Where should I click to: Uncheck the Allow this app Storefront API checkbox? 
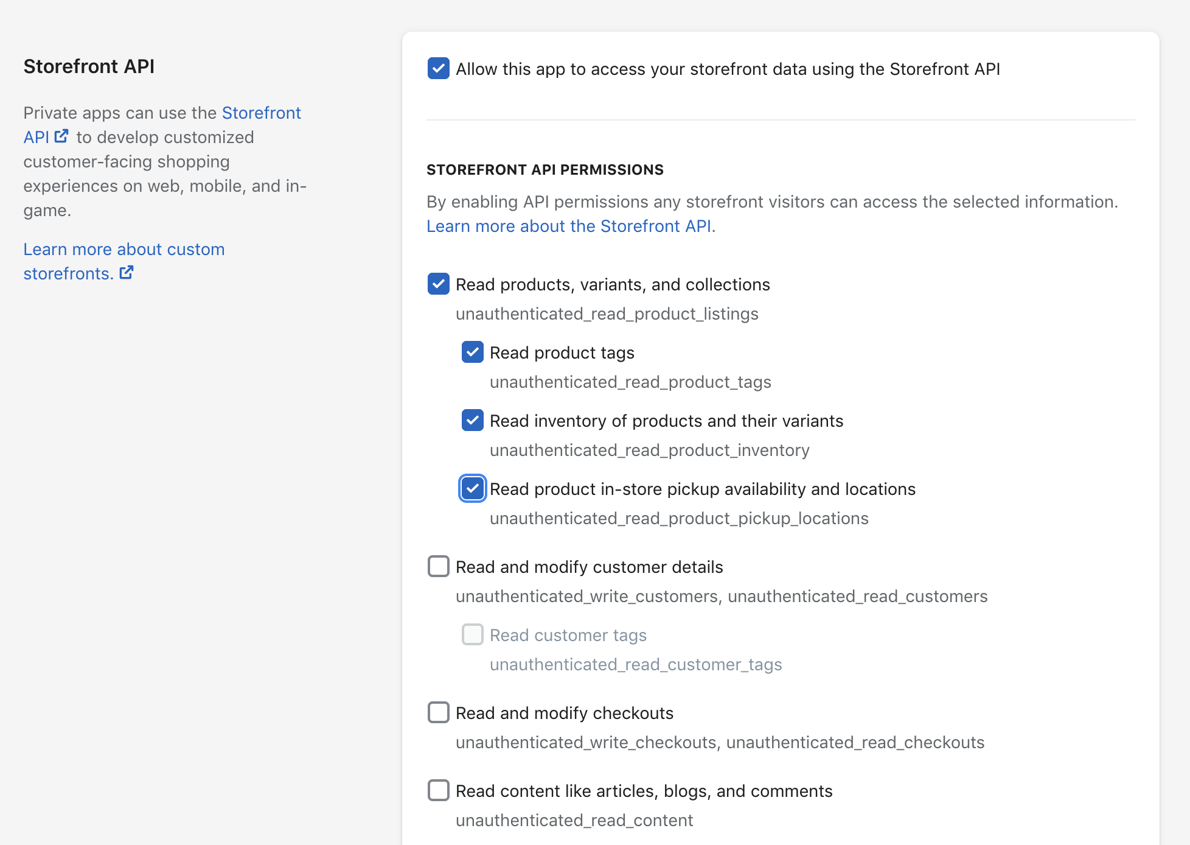[x=438, y=69]
